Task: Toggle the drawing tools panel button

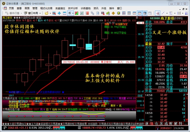Action: [x=157, y=13]
